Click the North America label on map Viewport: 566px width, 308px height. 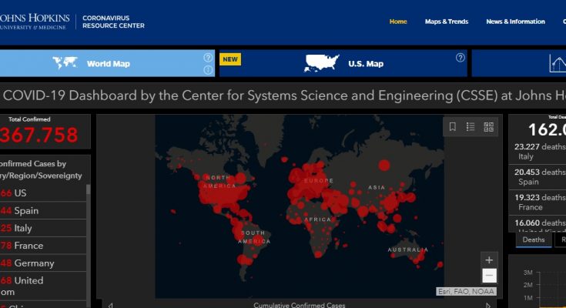coord(219,182)
